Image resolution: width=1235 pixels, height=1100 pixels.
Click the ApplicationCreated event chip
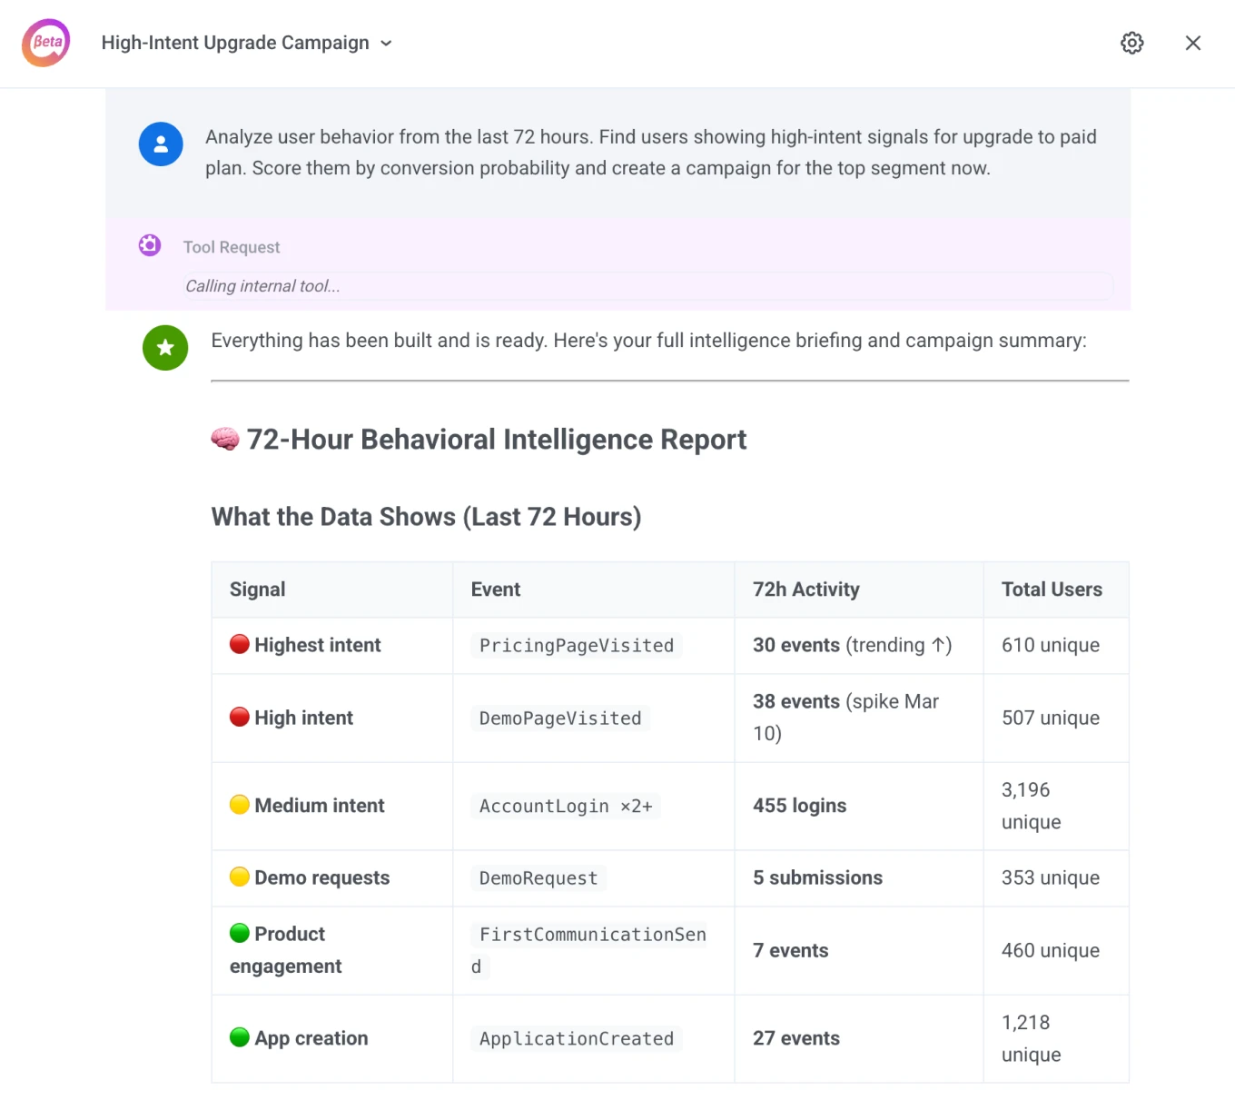tap(576, 1038)
